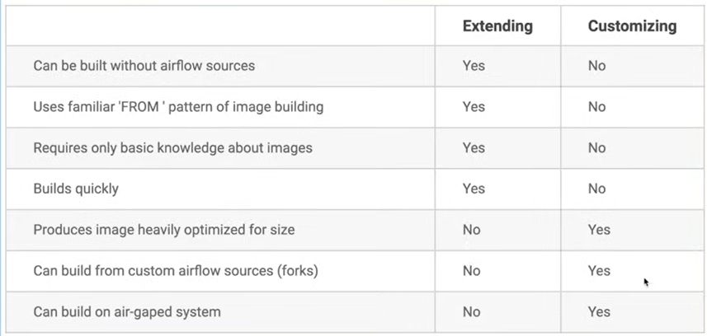Viewport: 707px width, 336px height.
Task: Click 'Uses familiar FROM pattern' row label
Action: (x=178, y=107)
